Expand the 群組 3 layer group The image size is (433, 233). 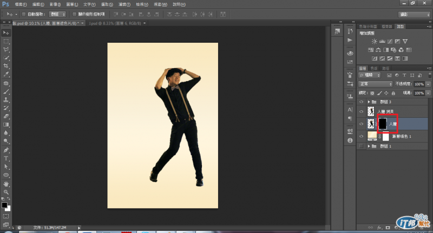click(369, 101)
